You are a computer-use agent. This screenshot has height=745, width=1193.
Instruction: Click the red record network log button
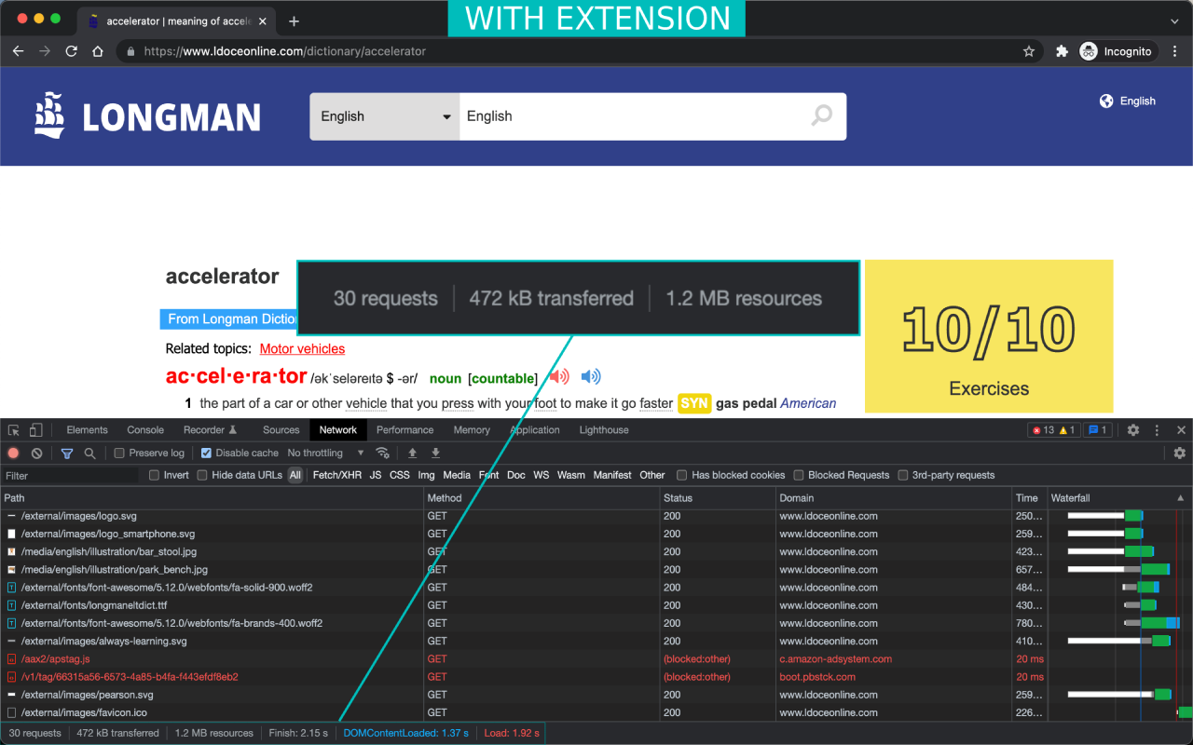click(13, 454)
